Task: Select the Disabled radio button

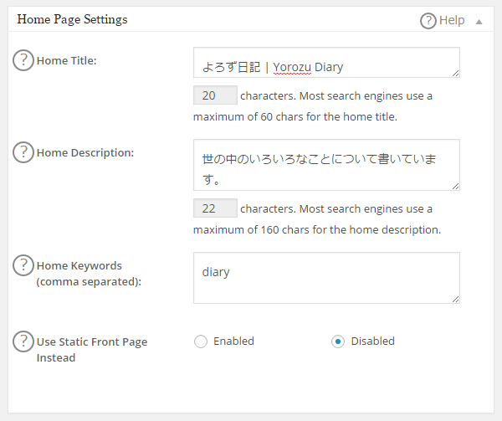Action: 338,341
